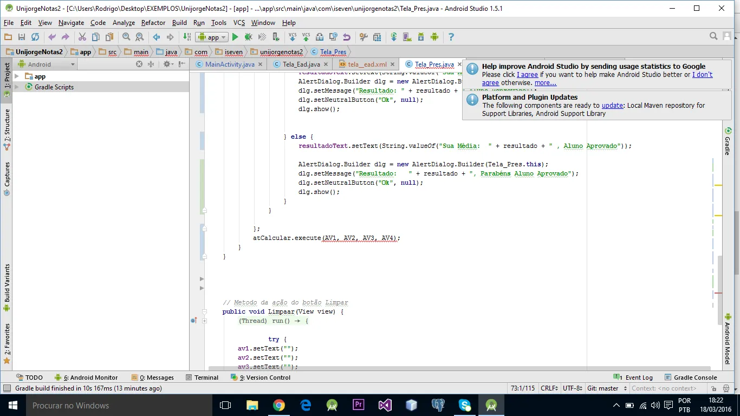Image resolution: width=740 pixels, height=416 pixels.
Task: Open the app run configuration dropdown
Action: (x=212, y=37)
